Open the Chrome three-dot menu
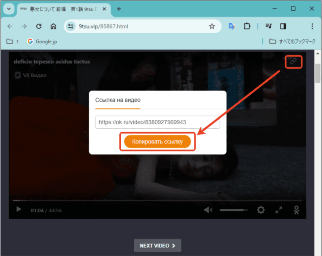Viewport: 322px width, 256px height. (x=312, y=26)
